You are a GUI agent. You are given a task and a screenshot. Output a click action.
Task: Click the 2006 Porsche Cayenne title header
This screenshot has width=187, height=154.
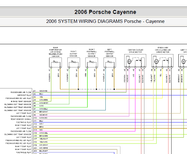coord(105,12)
